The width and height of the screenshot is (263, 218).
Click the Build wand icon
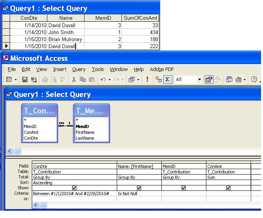[218, 80]
